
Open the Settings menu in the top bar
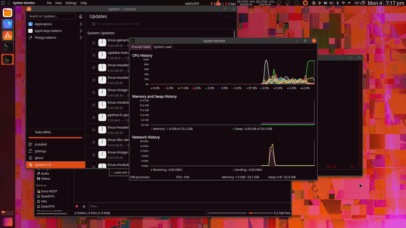(71, 3)
